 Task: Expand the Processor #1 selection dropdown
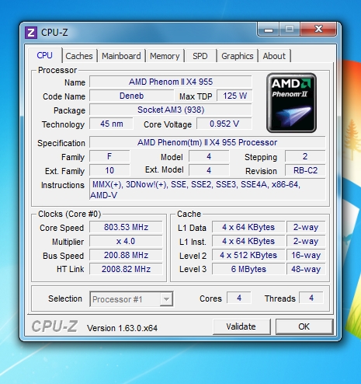click(166, 299)
